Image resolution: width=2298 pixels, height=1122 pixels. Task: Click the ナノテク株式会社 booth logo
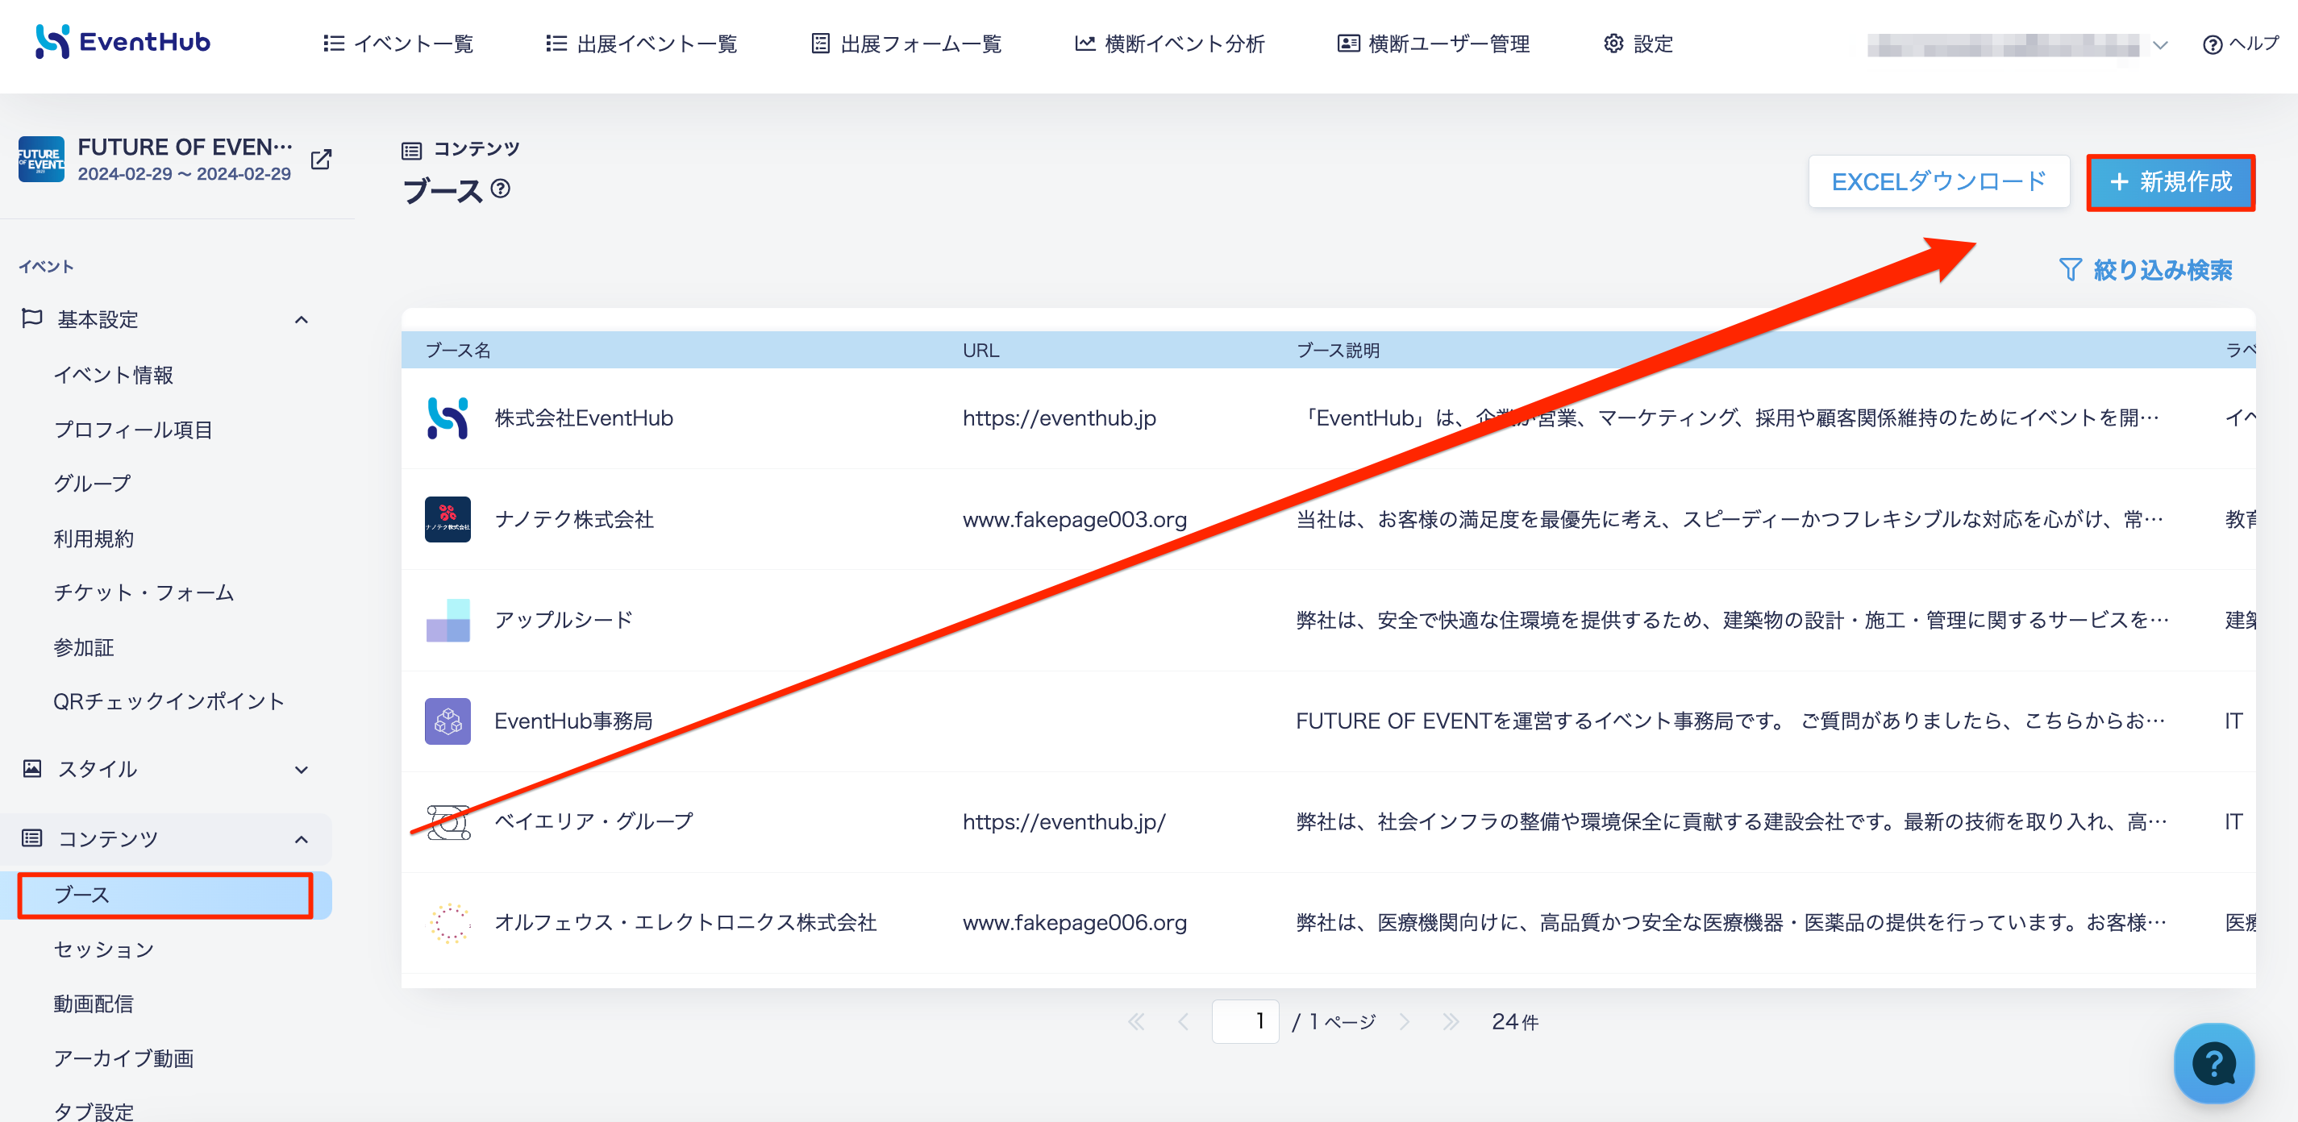point(448,519)
